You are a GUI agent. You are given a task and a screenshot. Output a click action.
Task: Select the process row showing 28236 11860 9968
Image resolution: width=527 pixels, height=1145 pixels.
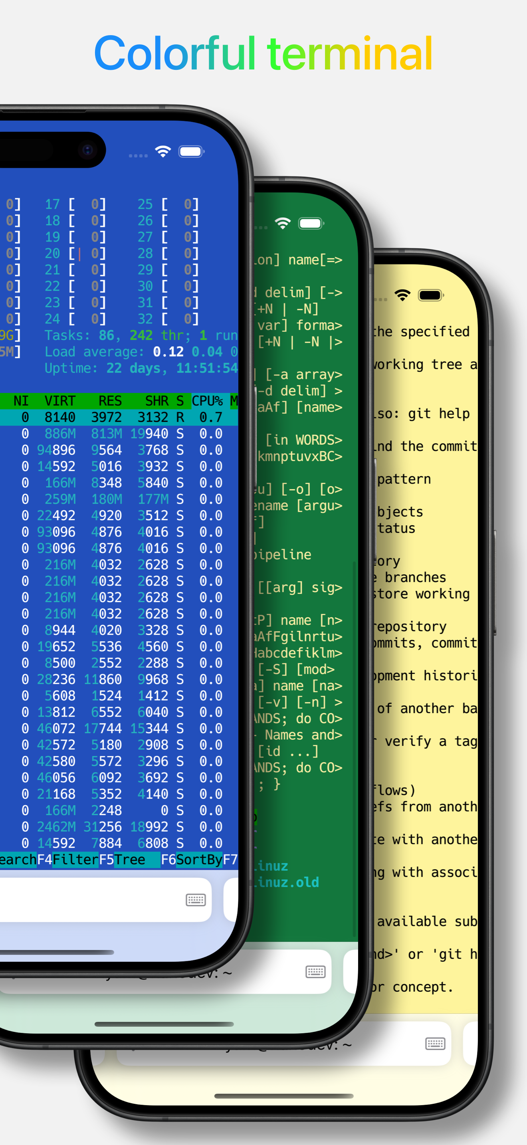[119, 679]
